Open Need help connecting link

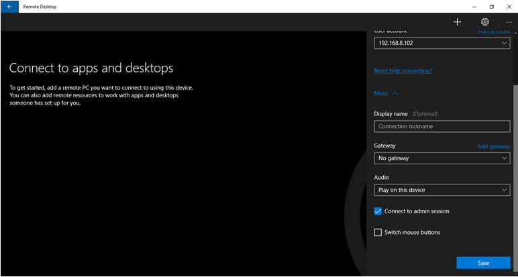[x=403, y=70]
